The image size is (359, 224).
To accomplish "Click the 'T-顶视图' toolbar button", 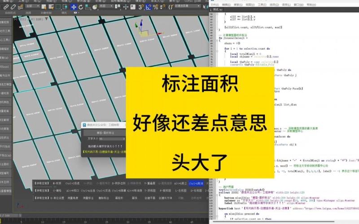I will click(x=150, y=191).
